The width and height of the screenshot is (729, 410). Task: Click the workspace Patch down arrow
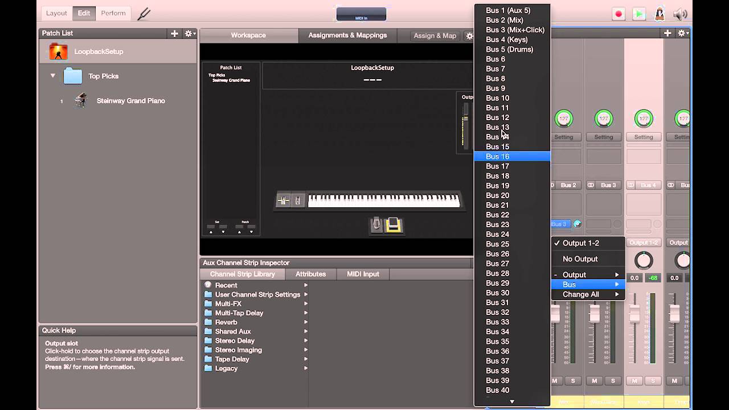[251, 232]
